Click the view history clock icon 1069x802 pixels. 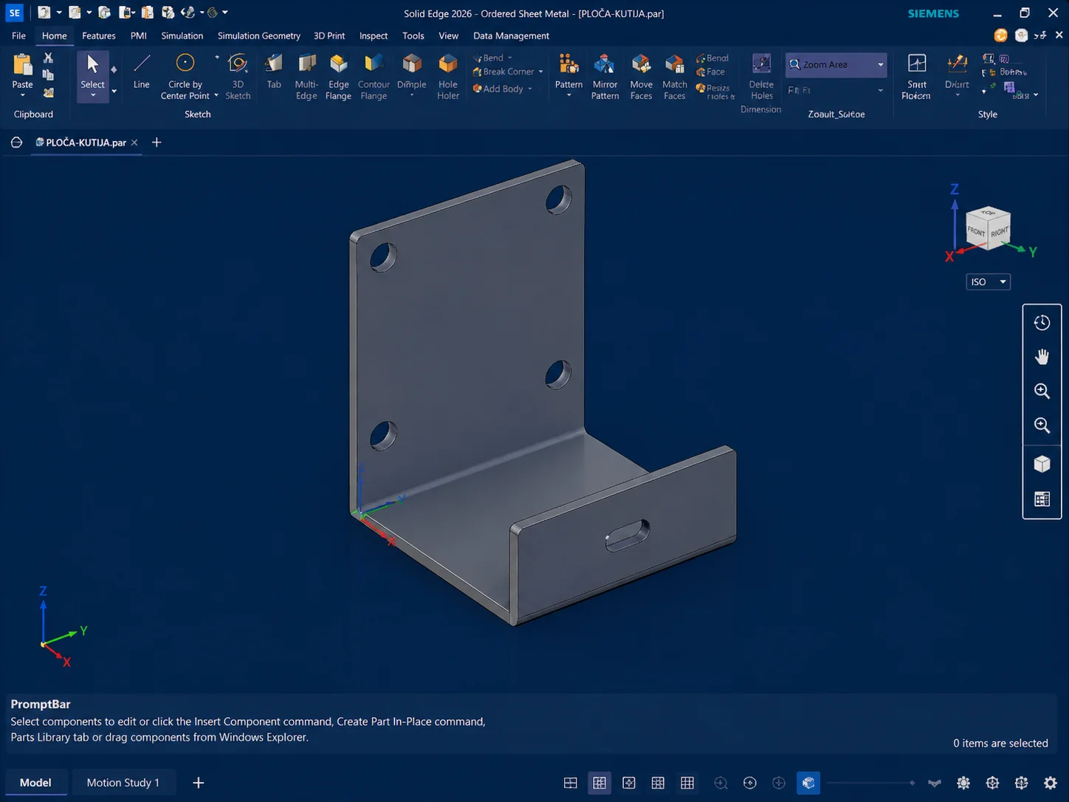[1042, 323]
